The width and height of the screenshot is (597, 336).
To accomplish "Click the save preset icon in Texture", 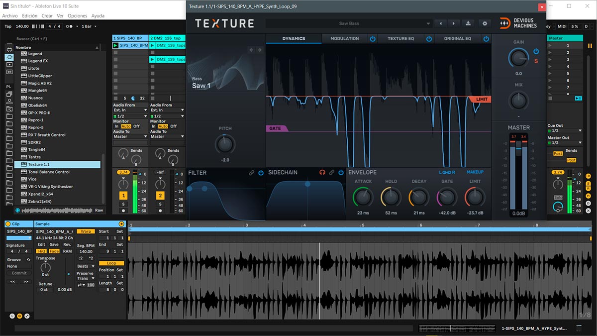I will [x=468, y=23].
